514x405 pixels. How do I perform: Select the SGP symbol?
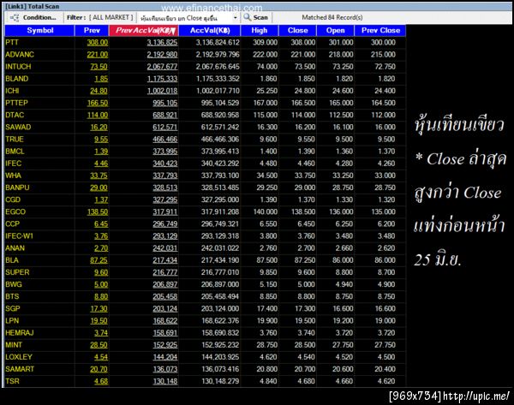point(13,309)
